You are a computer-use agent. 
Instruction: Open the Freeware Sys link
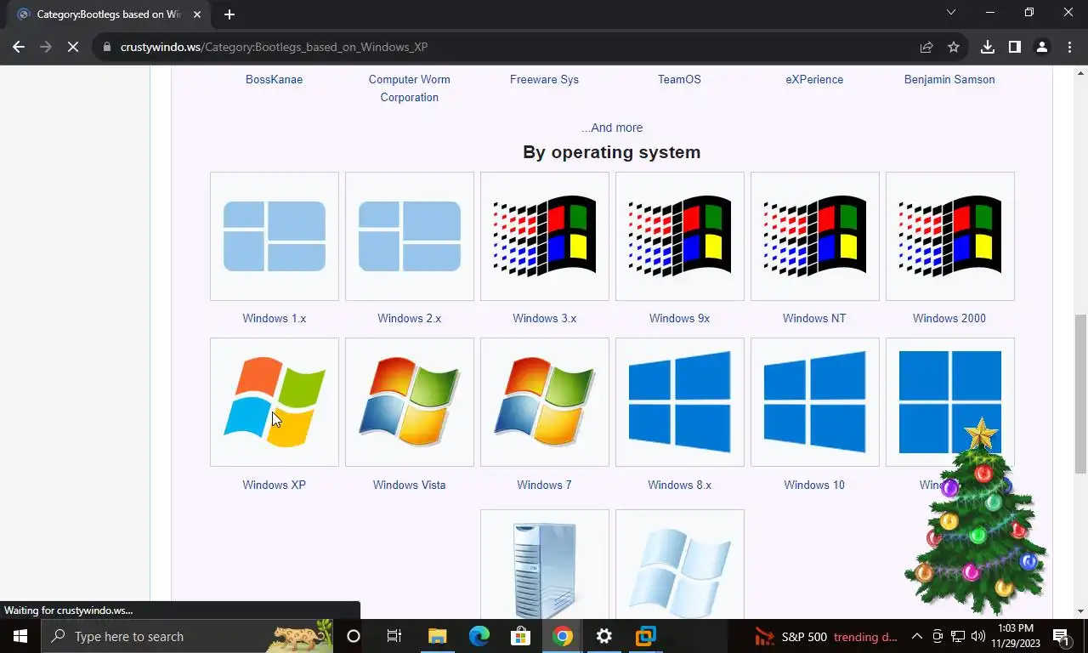pyautogui.click(x=545, y=79)
